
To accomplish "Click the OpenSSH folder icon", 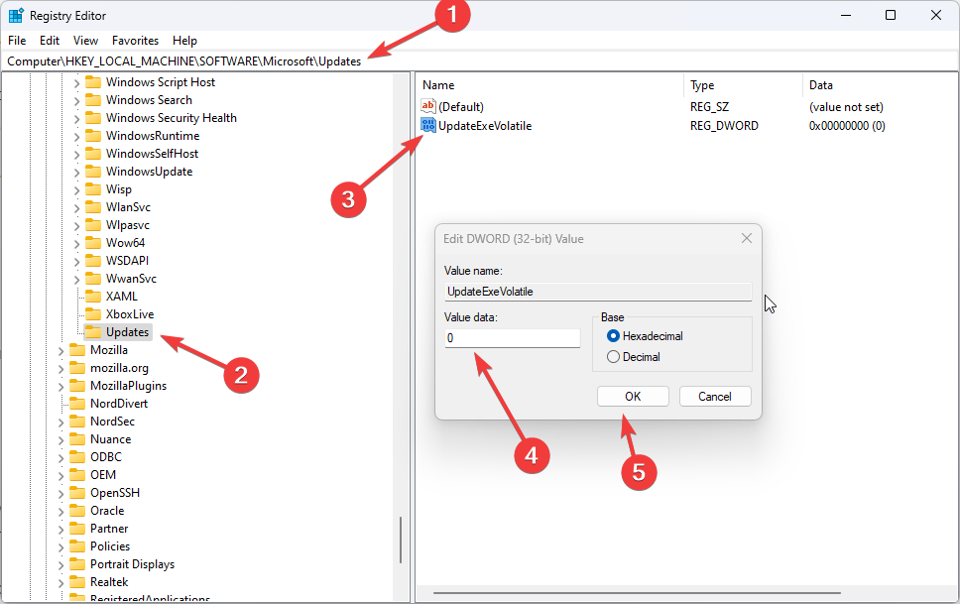I will [x=77, y=493].
